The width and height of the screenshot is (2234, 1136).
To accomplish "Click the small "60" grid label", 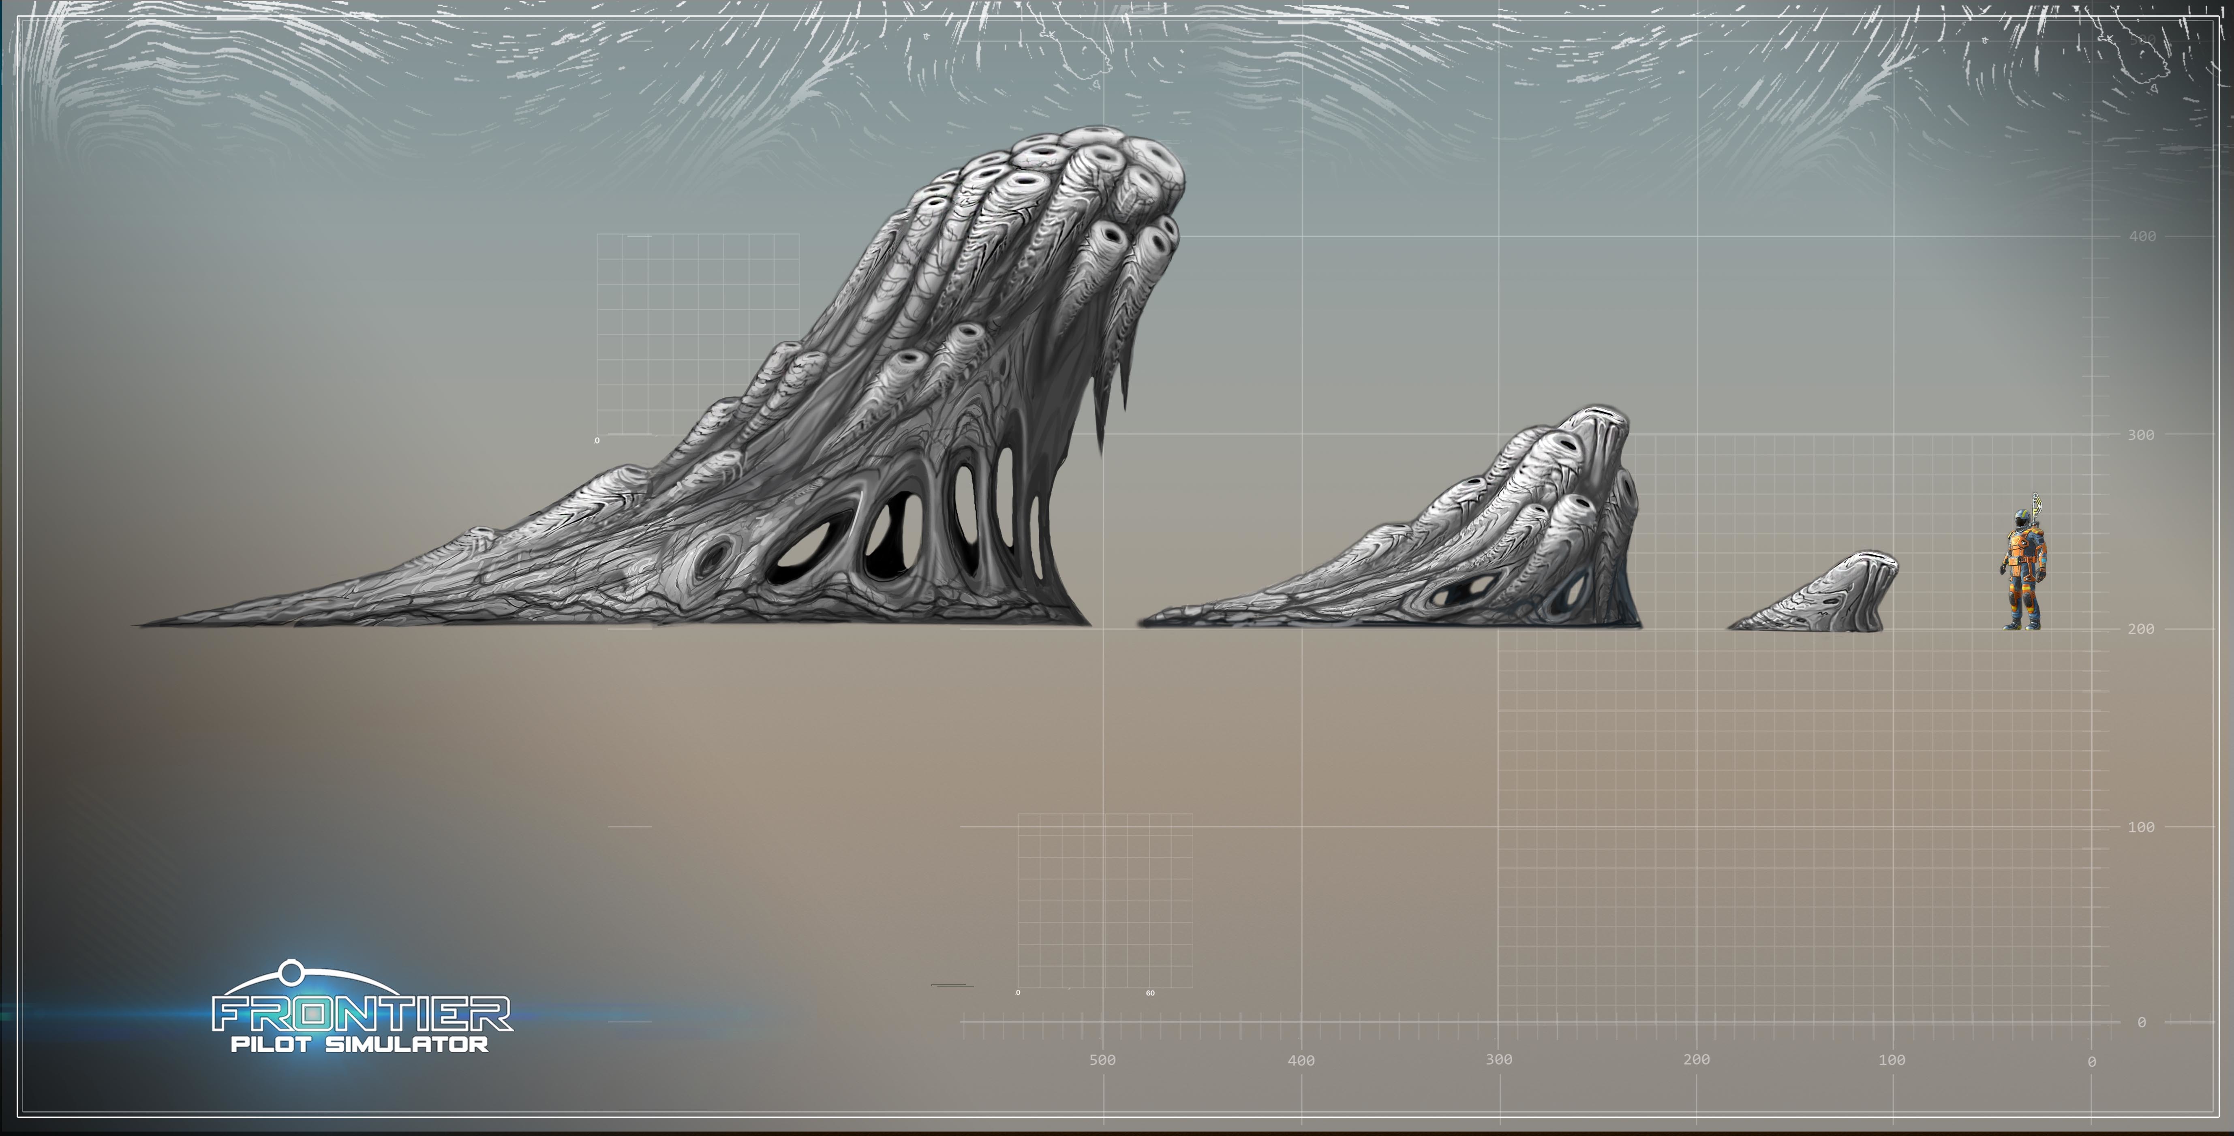I will 1150,993.
